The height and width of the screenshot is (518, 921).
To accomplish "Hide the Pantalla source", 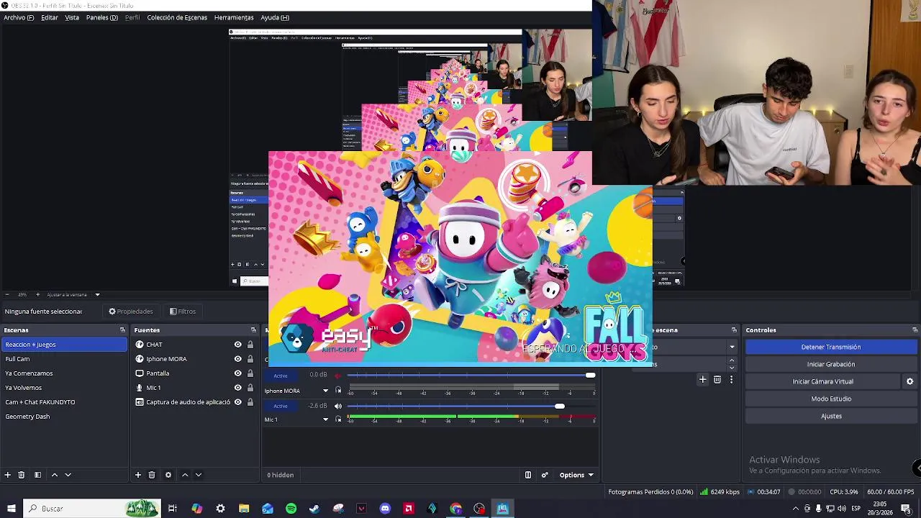I will pyautogui.click(x=237, y=373).
